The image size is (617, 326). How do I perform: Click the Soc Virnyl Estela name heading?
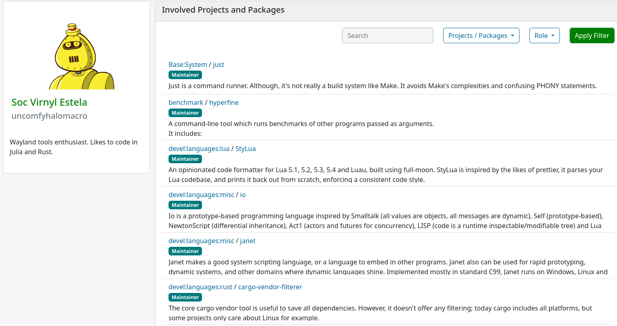pyautogui.click(x=49, y=102)
